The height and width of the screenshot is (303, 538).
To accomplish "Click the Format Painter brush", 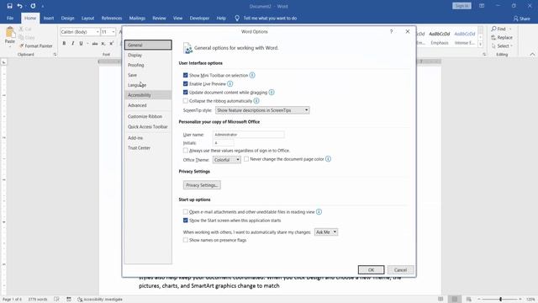I will 22,45.
